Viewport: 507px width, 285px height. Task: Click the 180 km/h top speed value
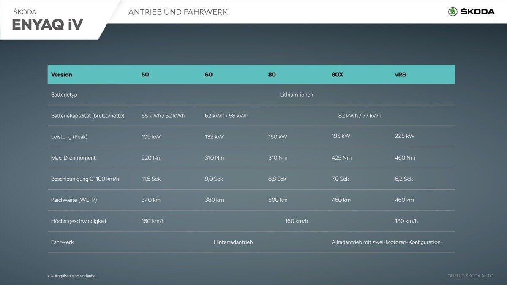pyautogui.click(x=406, y=221)
